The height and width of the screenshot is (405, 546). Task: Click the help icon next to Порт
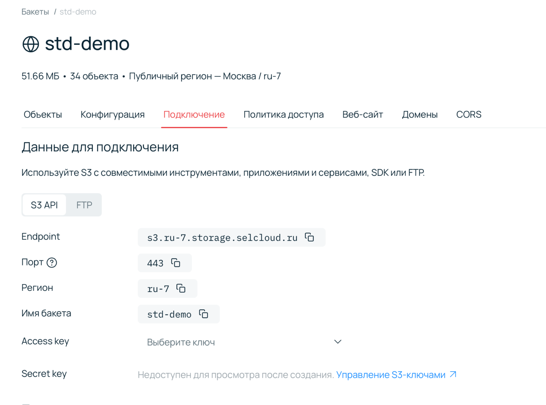pos(52,263)
